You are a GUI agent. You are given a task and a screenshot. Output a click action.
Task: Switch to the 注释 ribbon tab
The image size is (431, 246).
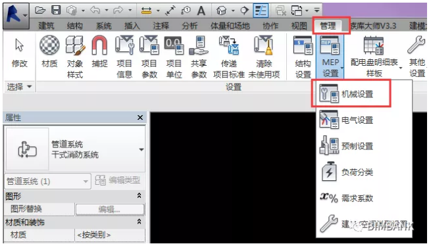[161, 26]
